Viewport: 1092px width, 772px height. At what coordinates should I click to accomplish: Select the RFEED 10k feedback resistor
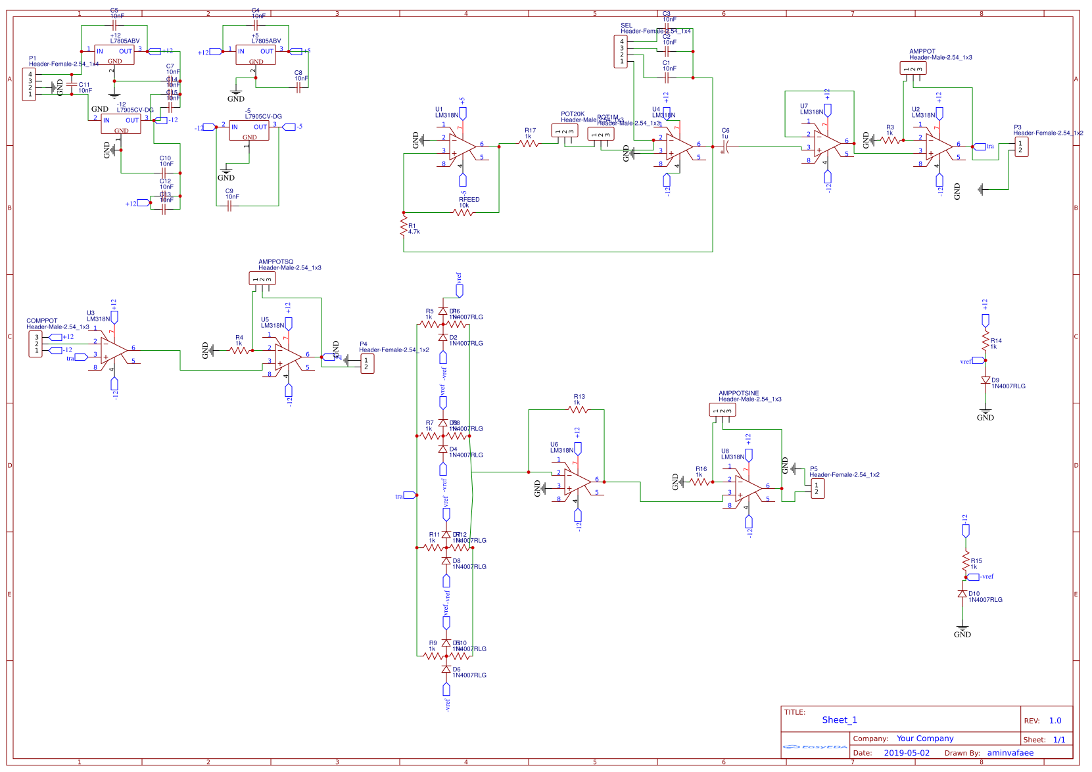(463, 212)
